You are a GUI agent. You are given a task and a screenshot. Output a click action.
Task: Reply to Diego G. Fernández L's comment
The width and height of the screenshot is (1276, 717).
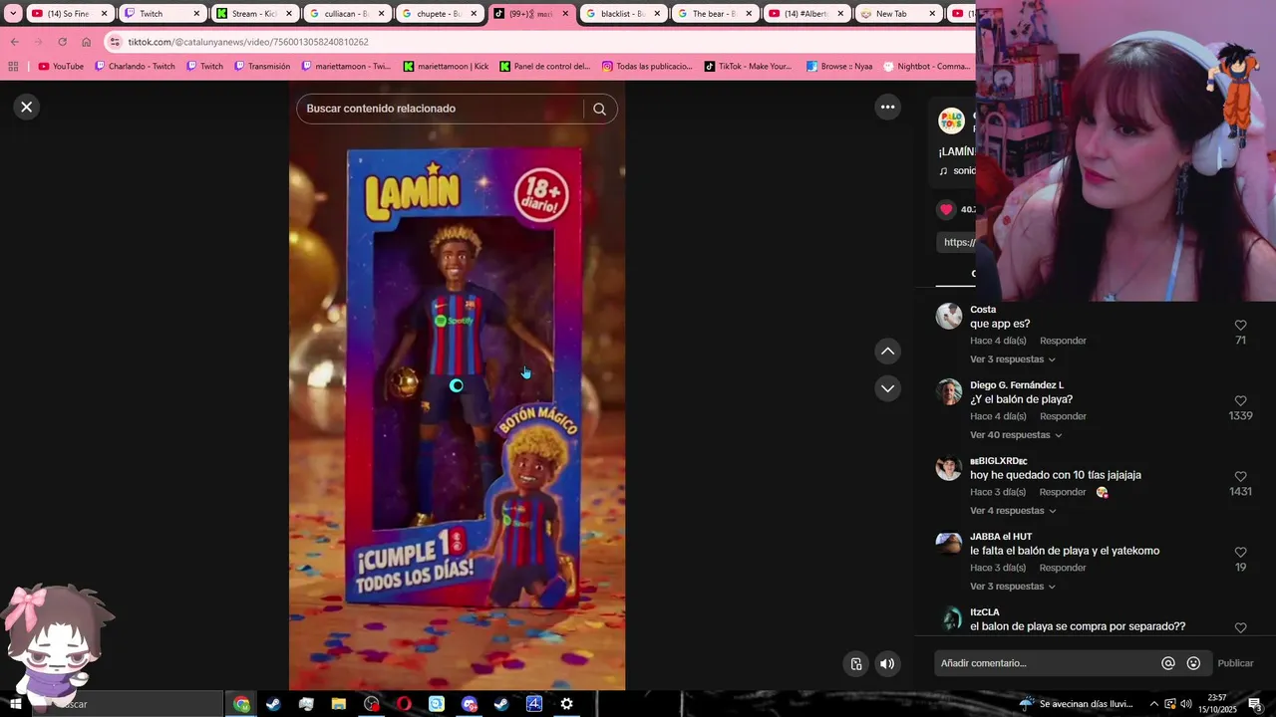click(x=1063, y=416)
